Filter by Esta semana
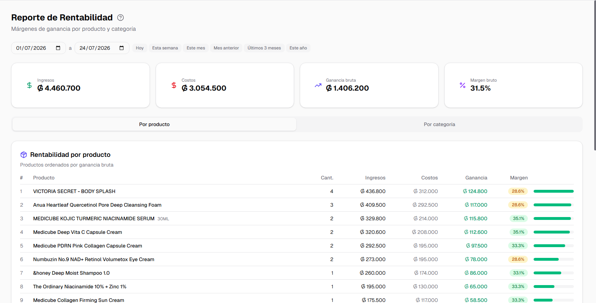The height and width of the screenshot is (303, 596). pyautogui.click(x=165, y=48)
